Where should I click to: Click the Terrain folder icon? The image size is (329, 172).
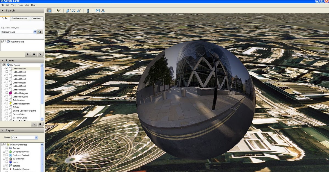(10, 148)
